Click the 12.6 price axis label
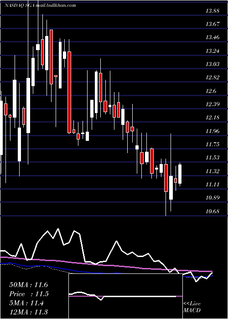 pos(211,91)
